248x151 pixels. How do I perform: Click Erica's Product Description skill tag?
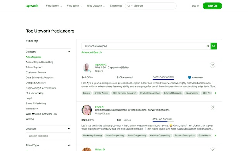coord(184,135)
